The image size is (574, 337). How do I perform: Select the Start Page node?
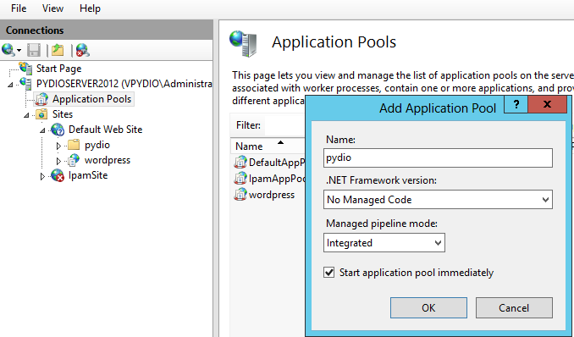click(58, 69)
